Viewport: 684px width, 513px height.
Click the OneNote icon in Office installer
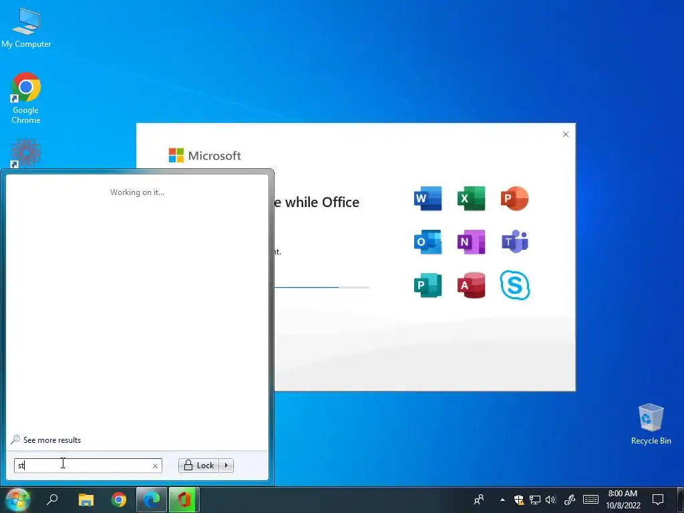(x=471, y=242)
